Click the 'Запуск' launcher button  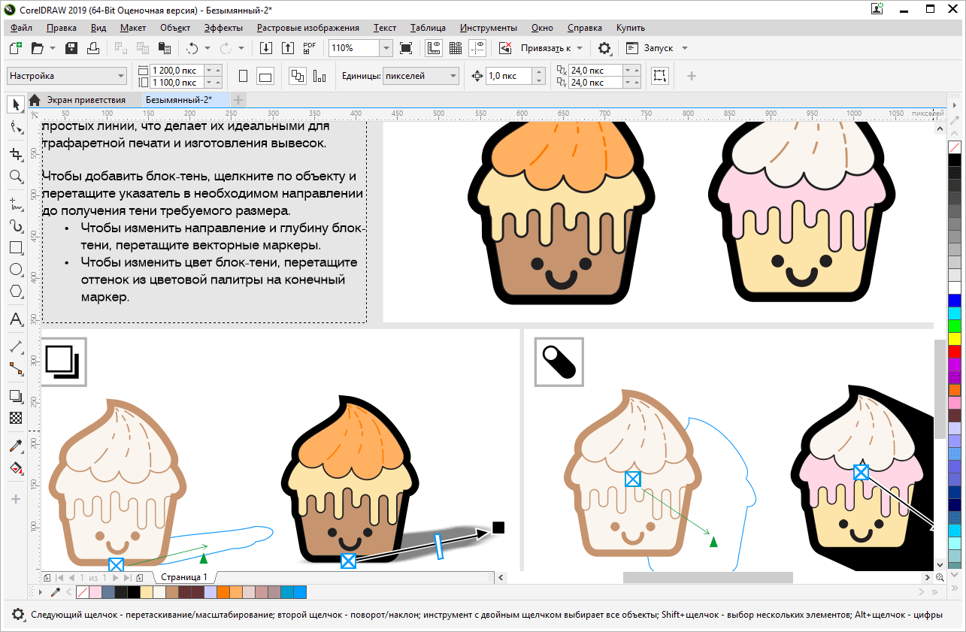[x=659, y=48]
